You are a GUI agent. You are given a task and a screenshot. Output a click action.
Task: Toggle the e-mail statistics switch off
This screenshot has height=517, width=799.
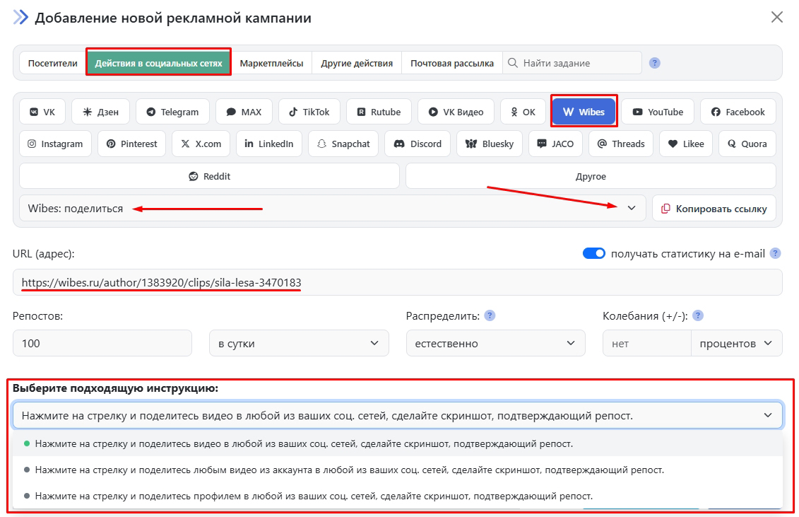(593, 253)
